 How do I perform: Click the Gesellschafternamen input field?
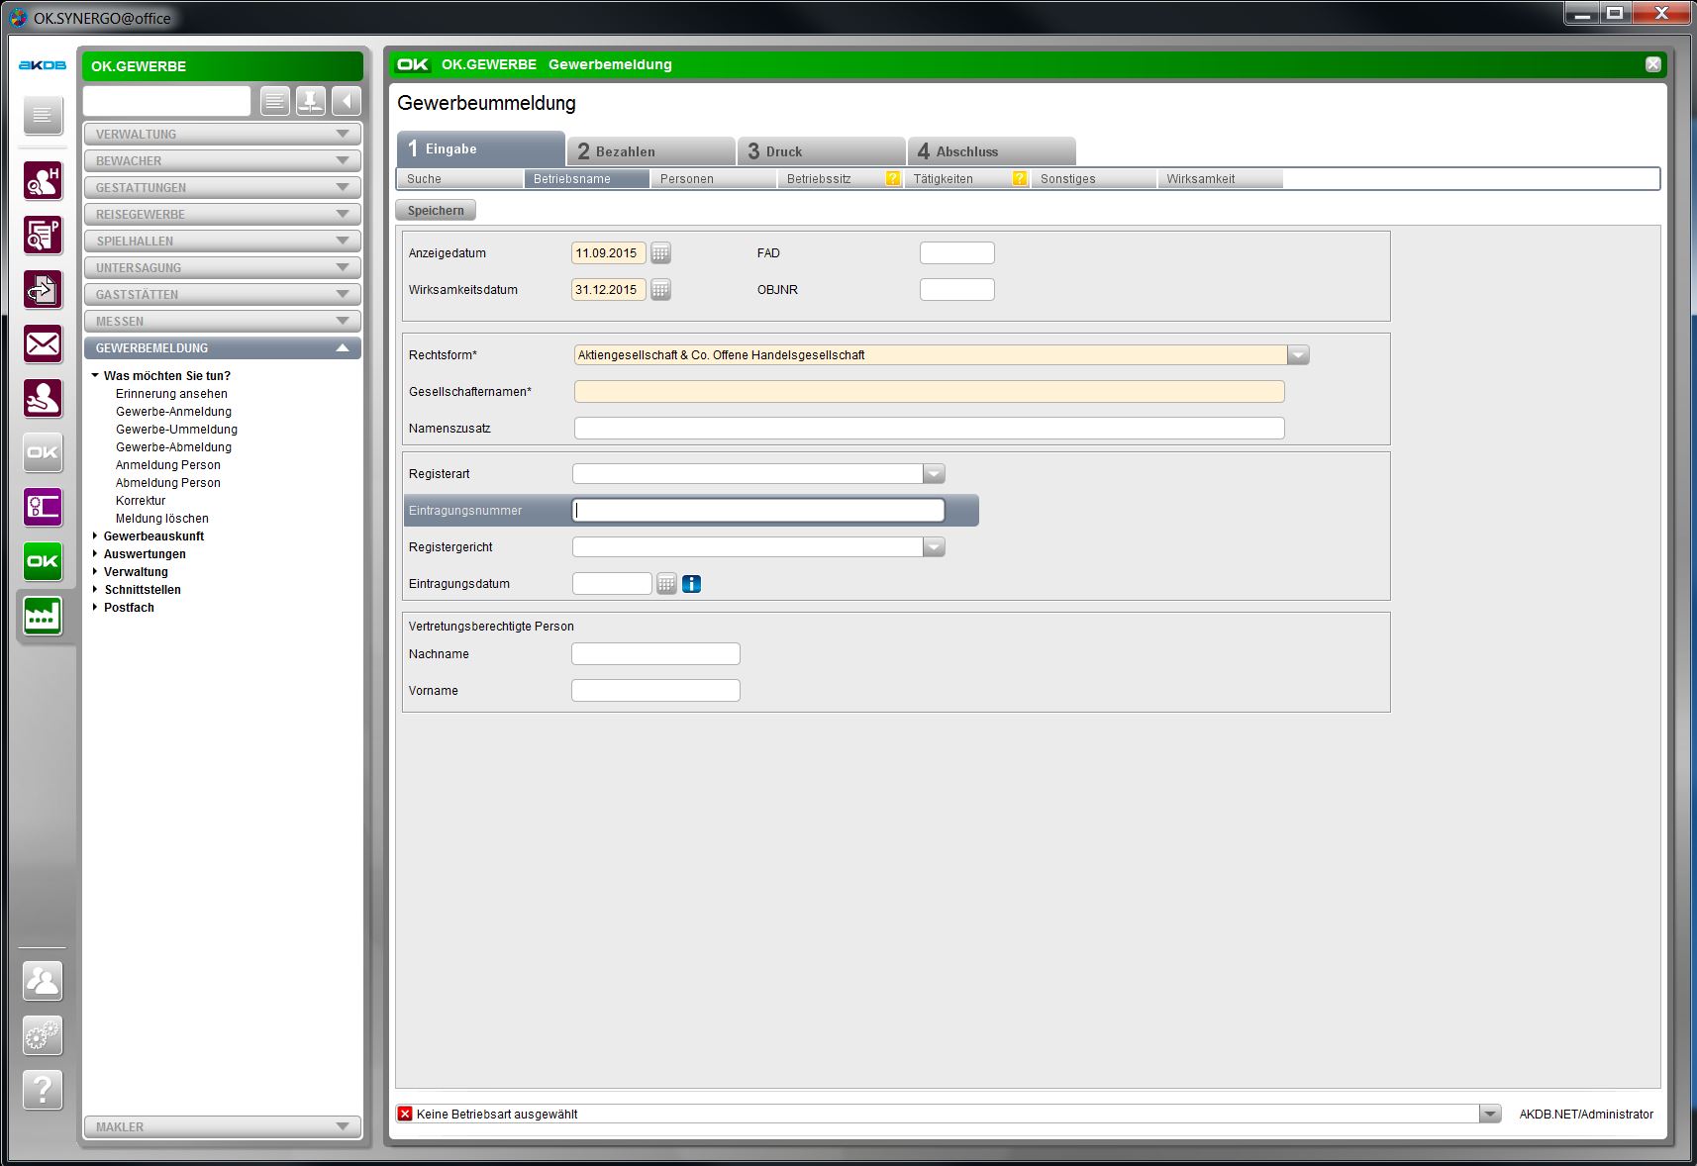click(x=929, y=392)
